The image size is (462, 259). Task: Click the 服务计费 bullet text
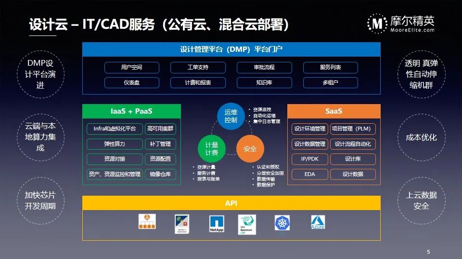206,173
